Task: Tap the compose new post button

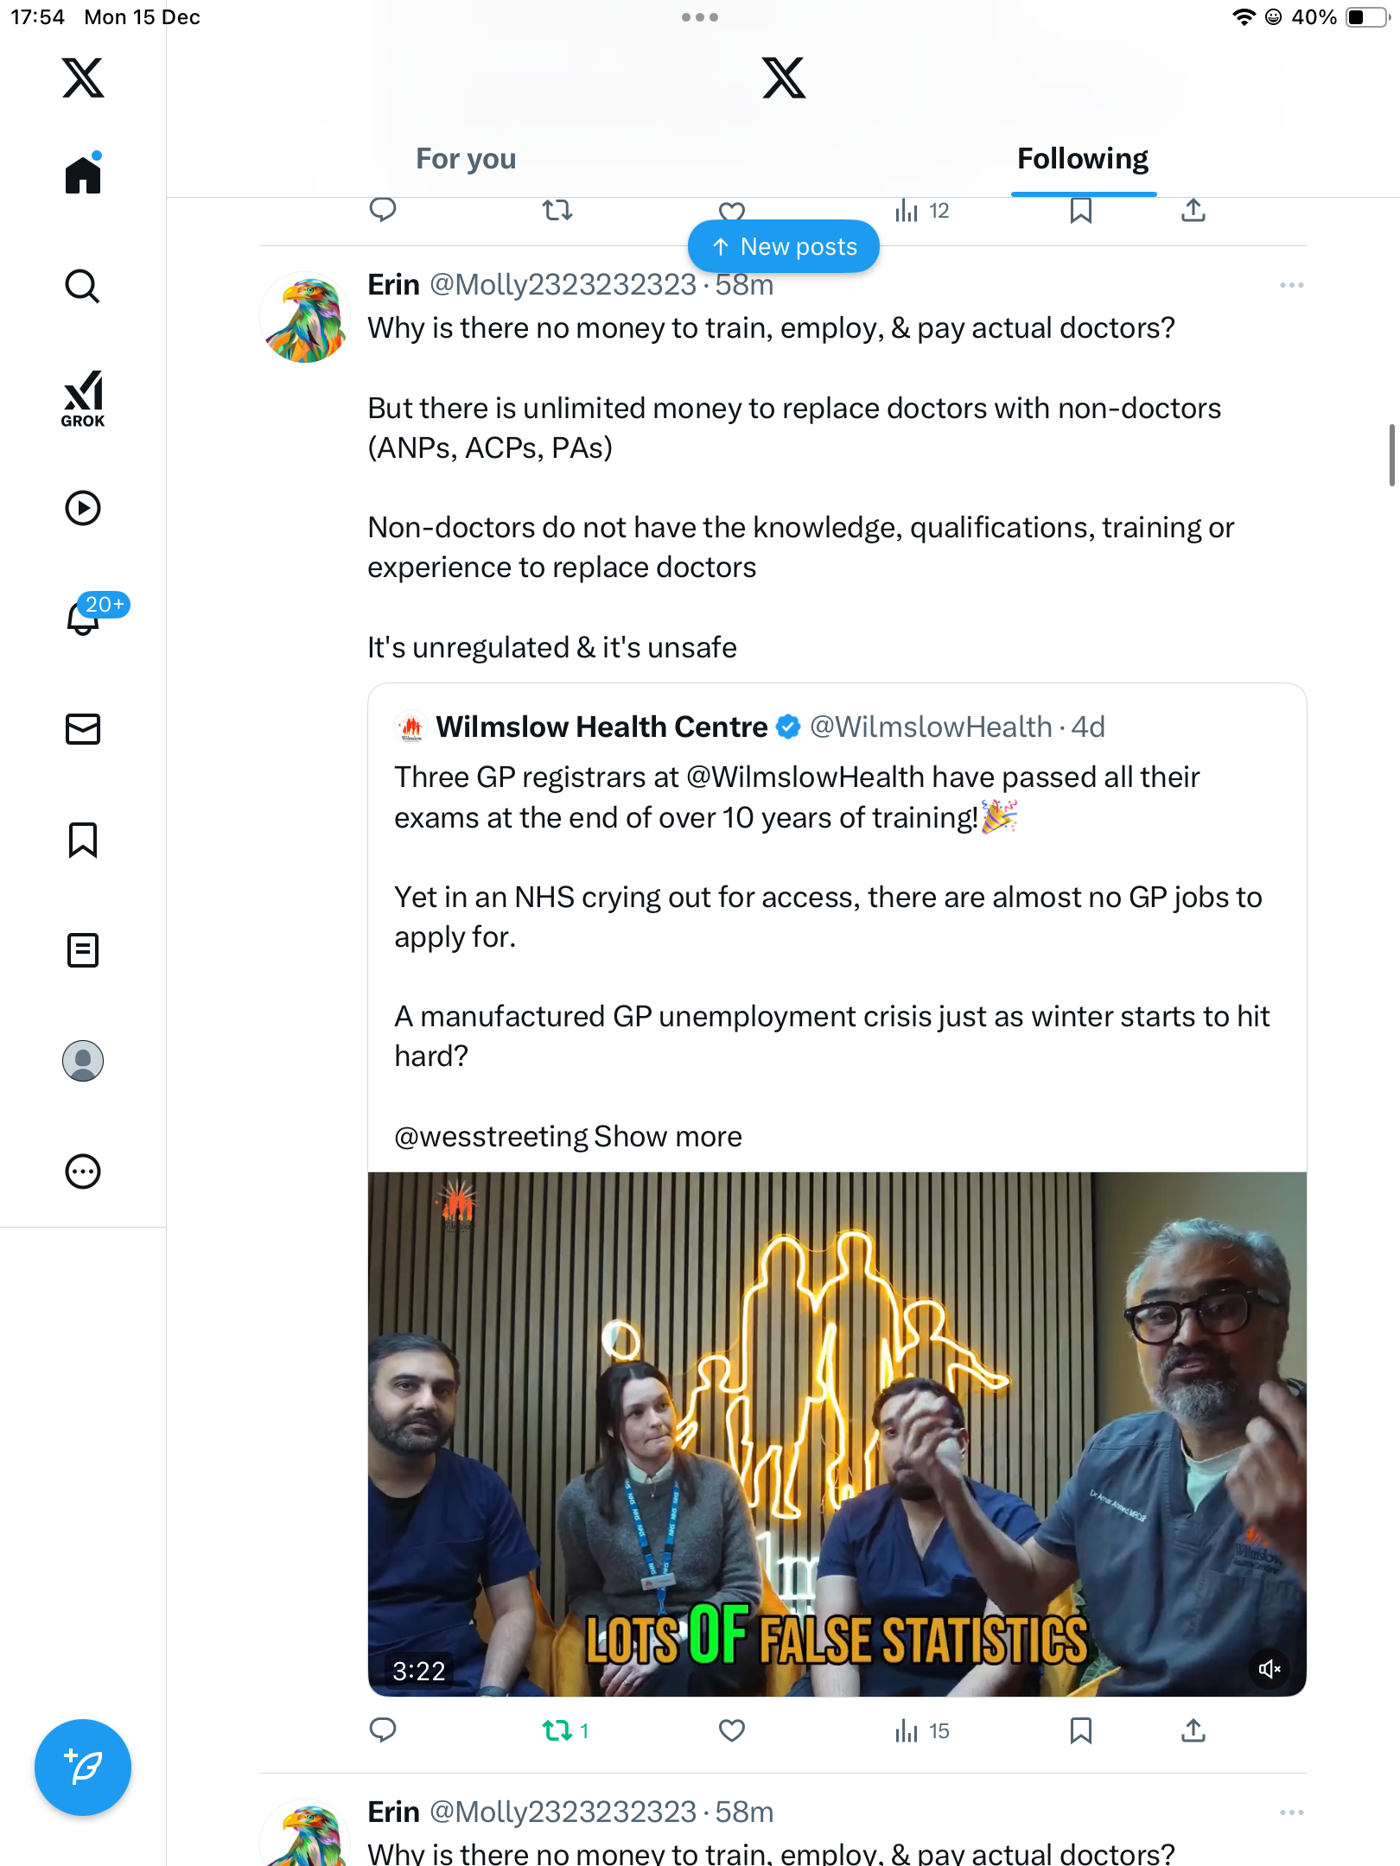Action: point(83,1768)
